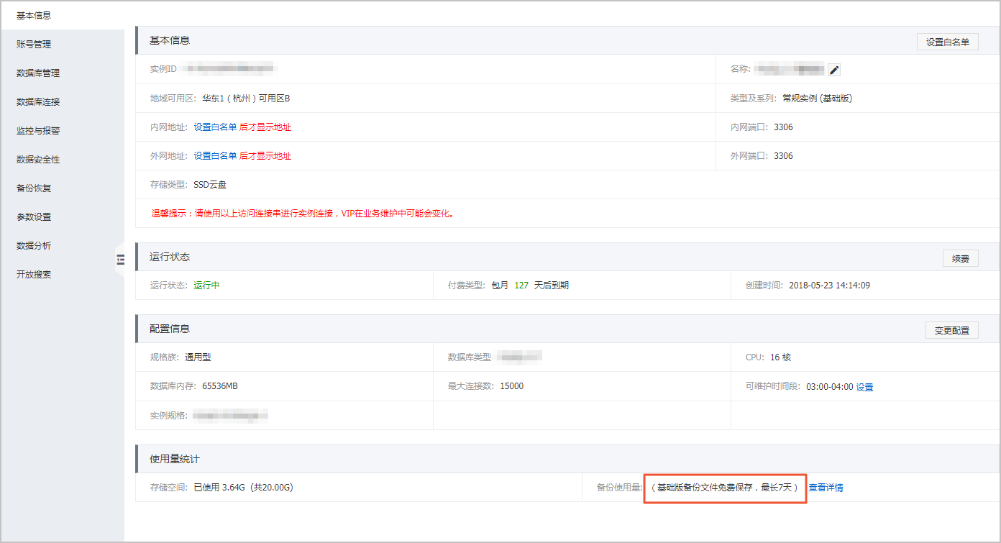Click the 16 核 CPU value

pos(780,357)
